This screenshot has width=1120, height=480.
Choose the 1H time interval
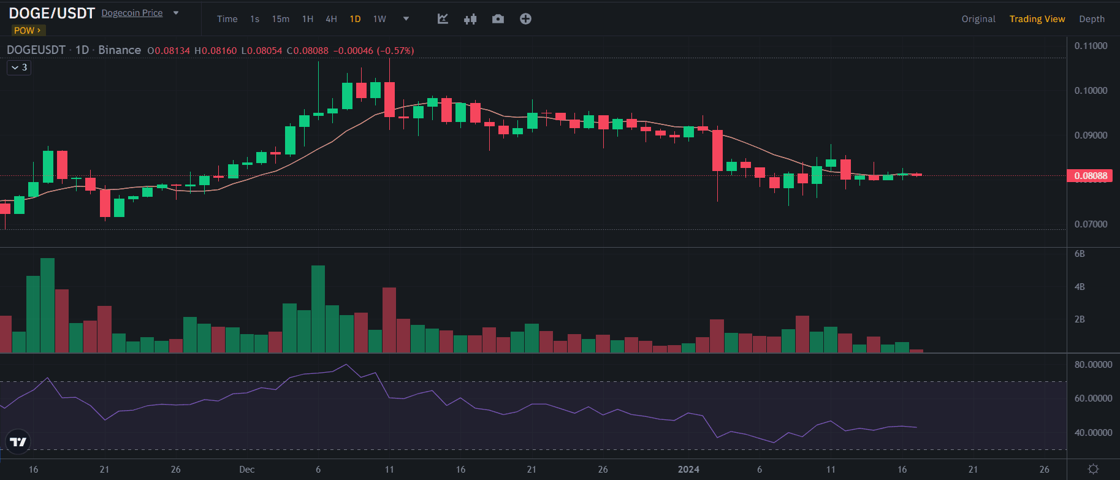[308, 19]
